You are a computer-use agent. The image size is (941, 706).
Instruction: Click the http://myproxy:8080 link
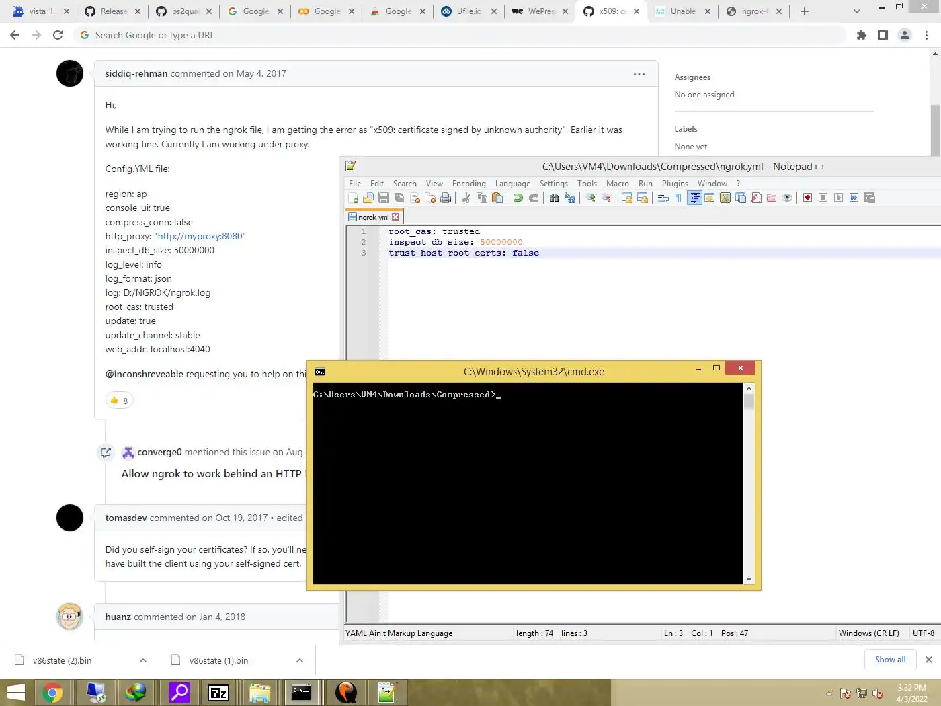(x=200, y=237)
